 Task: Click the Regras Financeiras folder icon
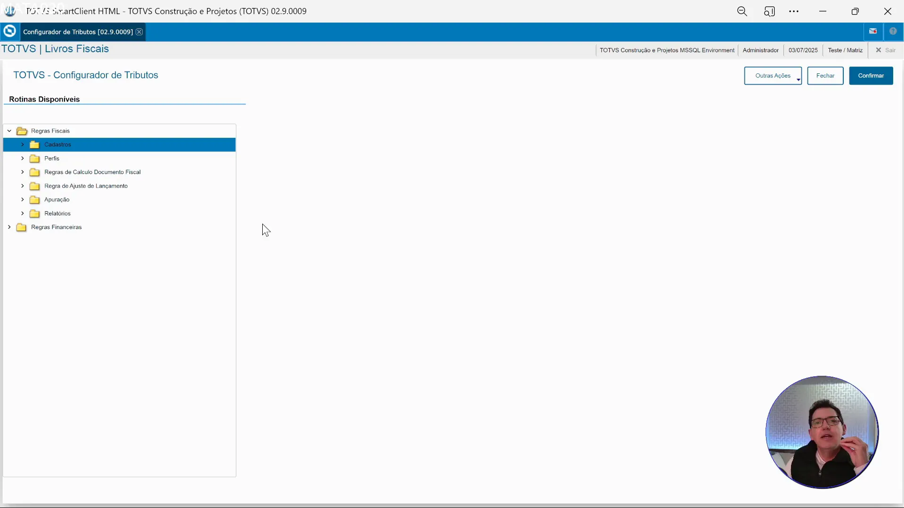[21, 227]
